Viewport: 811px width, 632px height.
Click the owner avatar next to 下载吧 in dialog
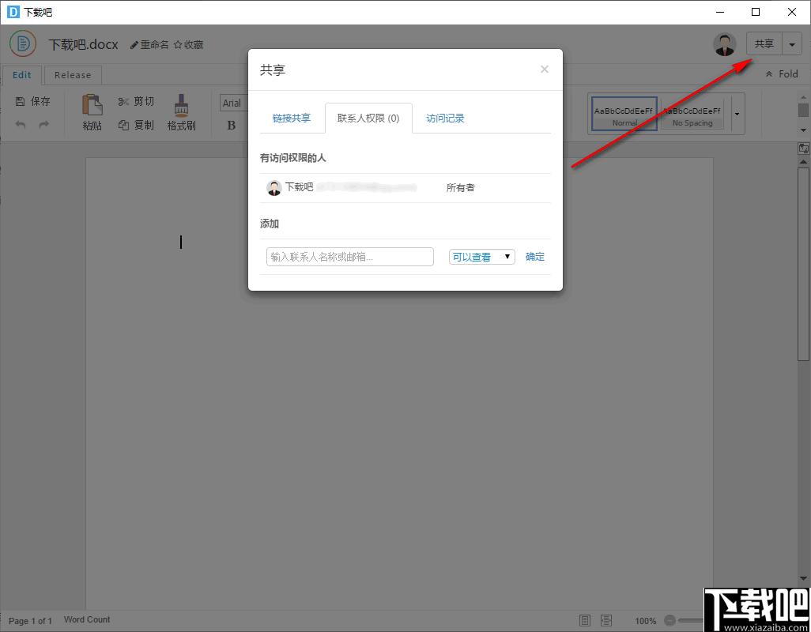click(273, 188)
